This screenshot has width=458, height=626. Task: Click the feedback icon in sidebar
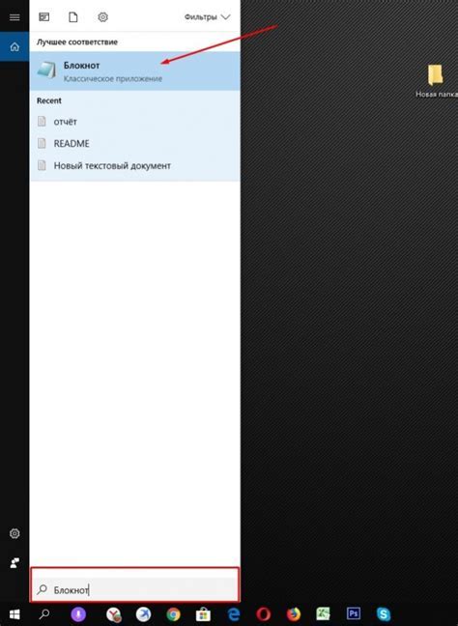(x=14, y=563)
